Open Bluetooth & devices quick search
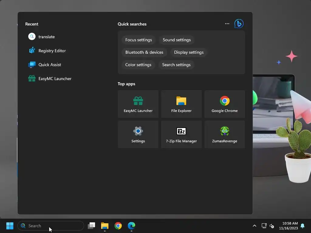The height and width of the screenshot is (233, 311). point(144,52)
